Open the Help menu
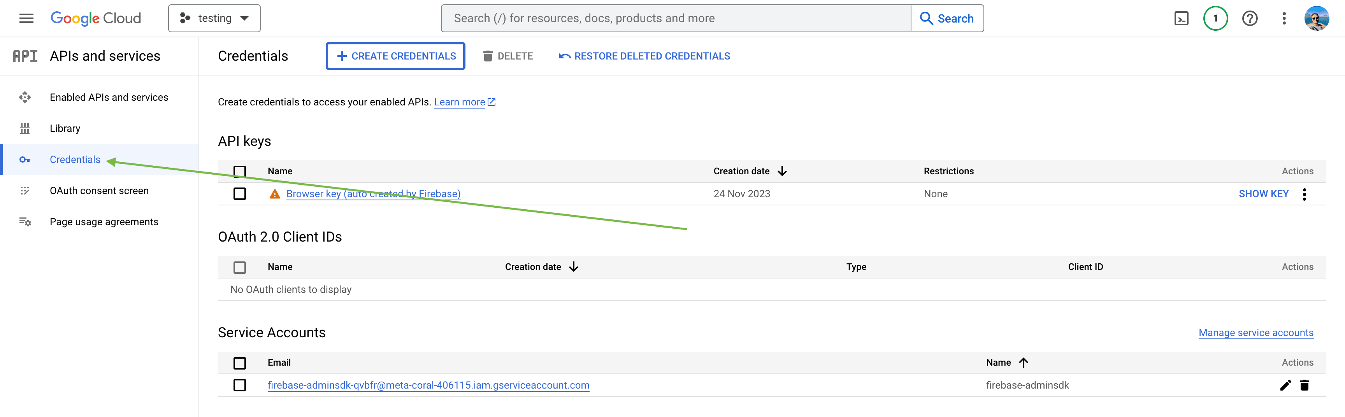The image size is (1345, 417). 1250,18
